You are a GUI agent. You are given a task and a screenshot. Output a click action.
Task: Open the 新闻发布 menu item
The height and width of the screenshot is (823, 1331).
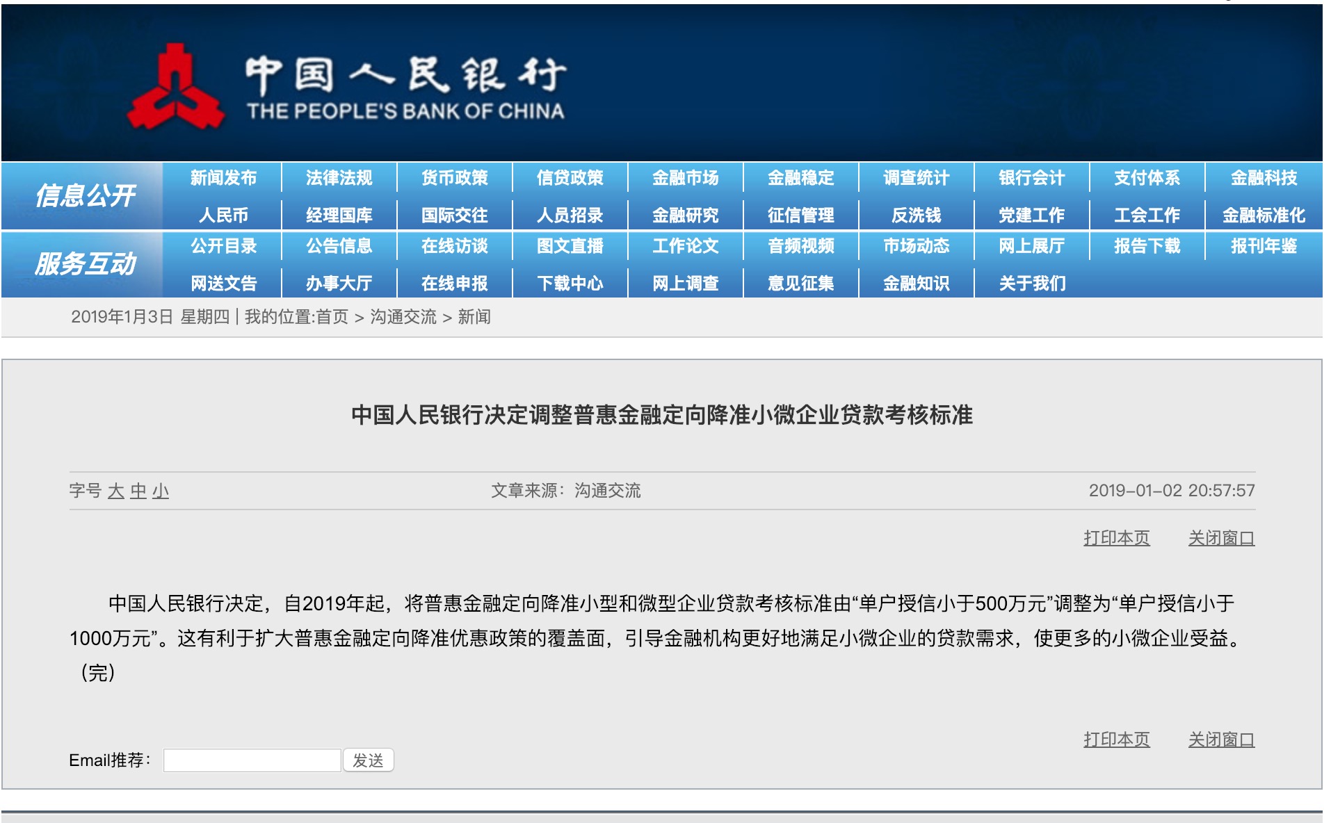223,179
